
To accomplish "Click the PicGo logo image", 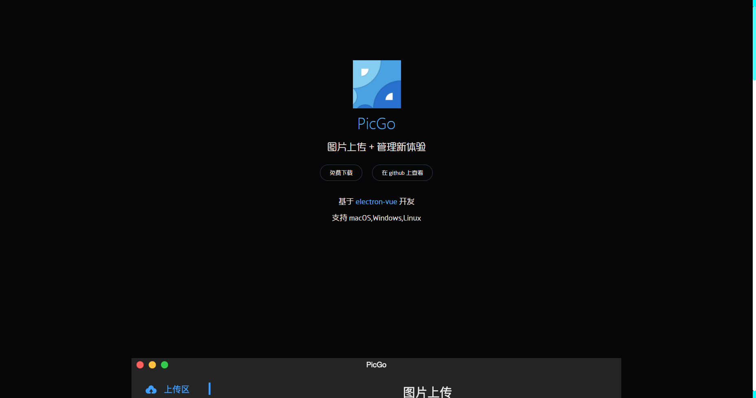I will coord(377,84).
